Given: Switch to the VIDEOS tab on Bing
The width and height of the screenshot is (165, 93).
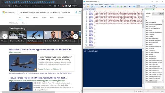Looking at the screenshot, I should 44,18.
